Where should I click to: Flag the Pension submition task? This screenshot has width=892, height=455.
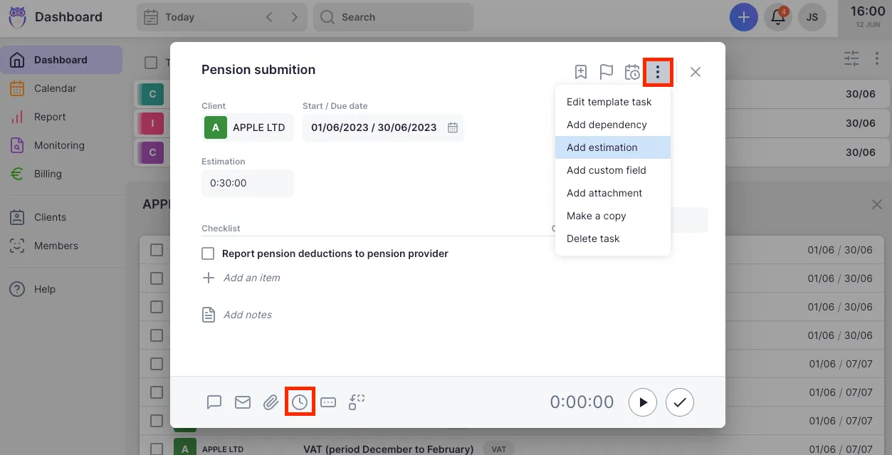[606, 71]
